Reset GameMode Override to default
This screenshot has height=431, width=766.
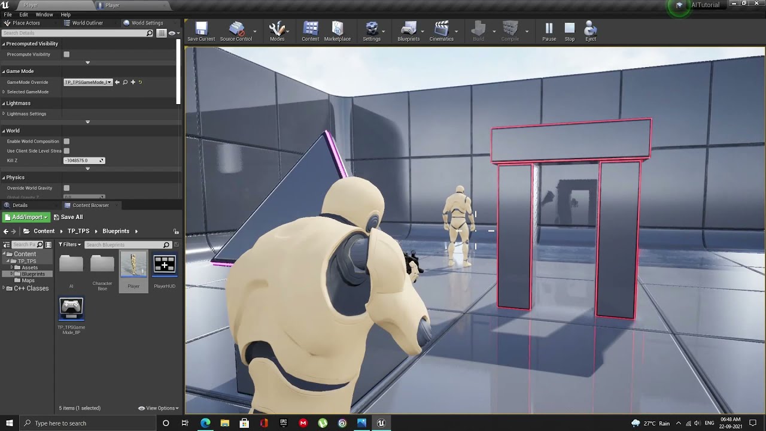140,82
